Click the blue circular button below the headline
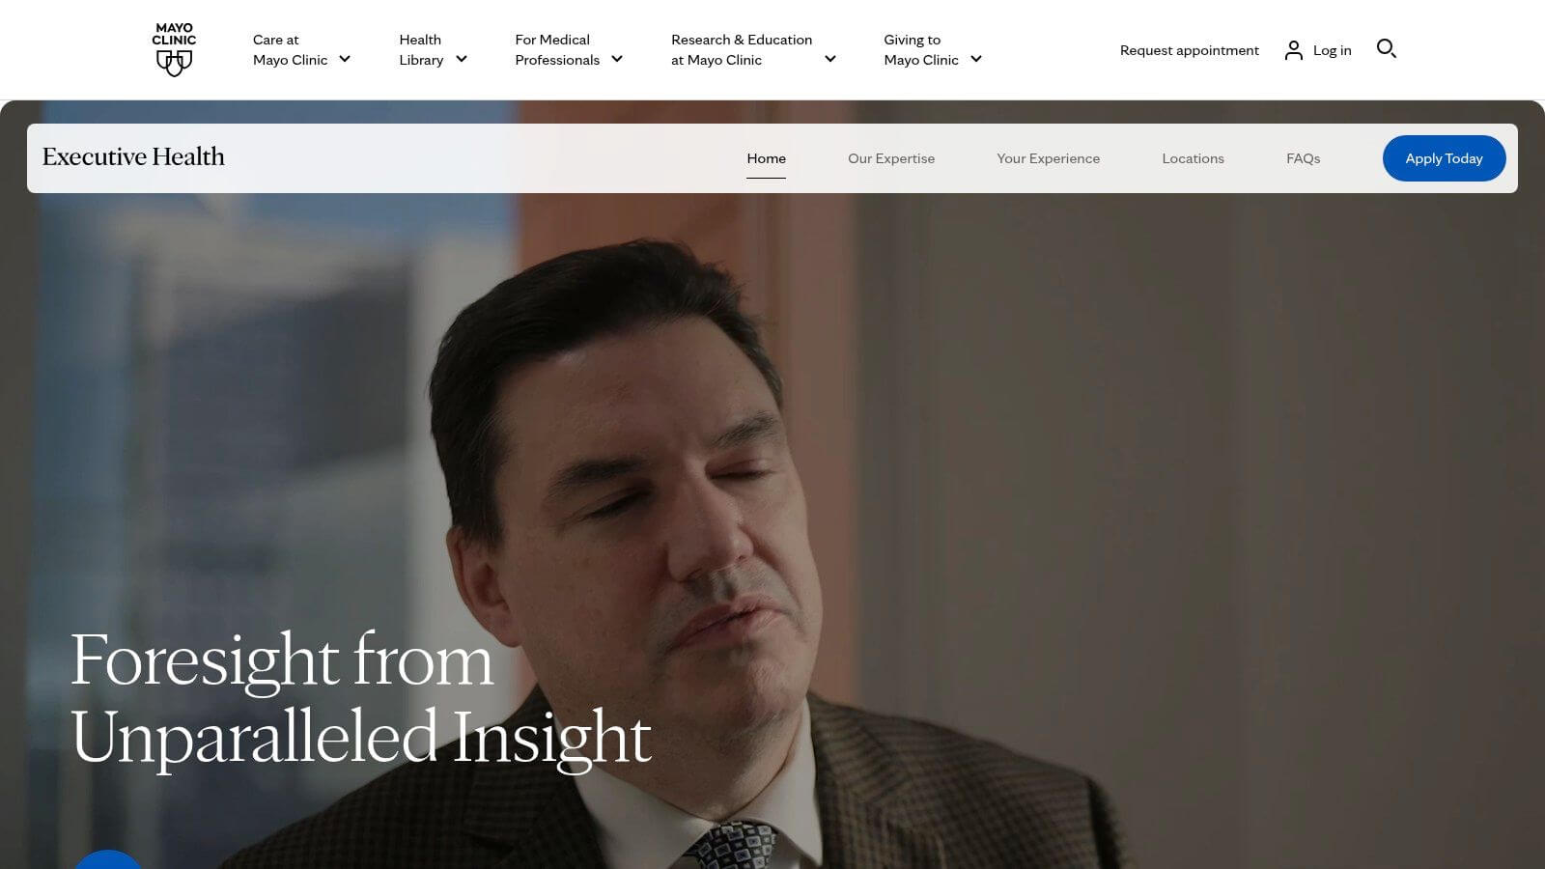Image resolution: width=1545 pixels, height=869 pixels. [108, 859]
